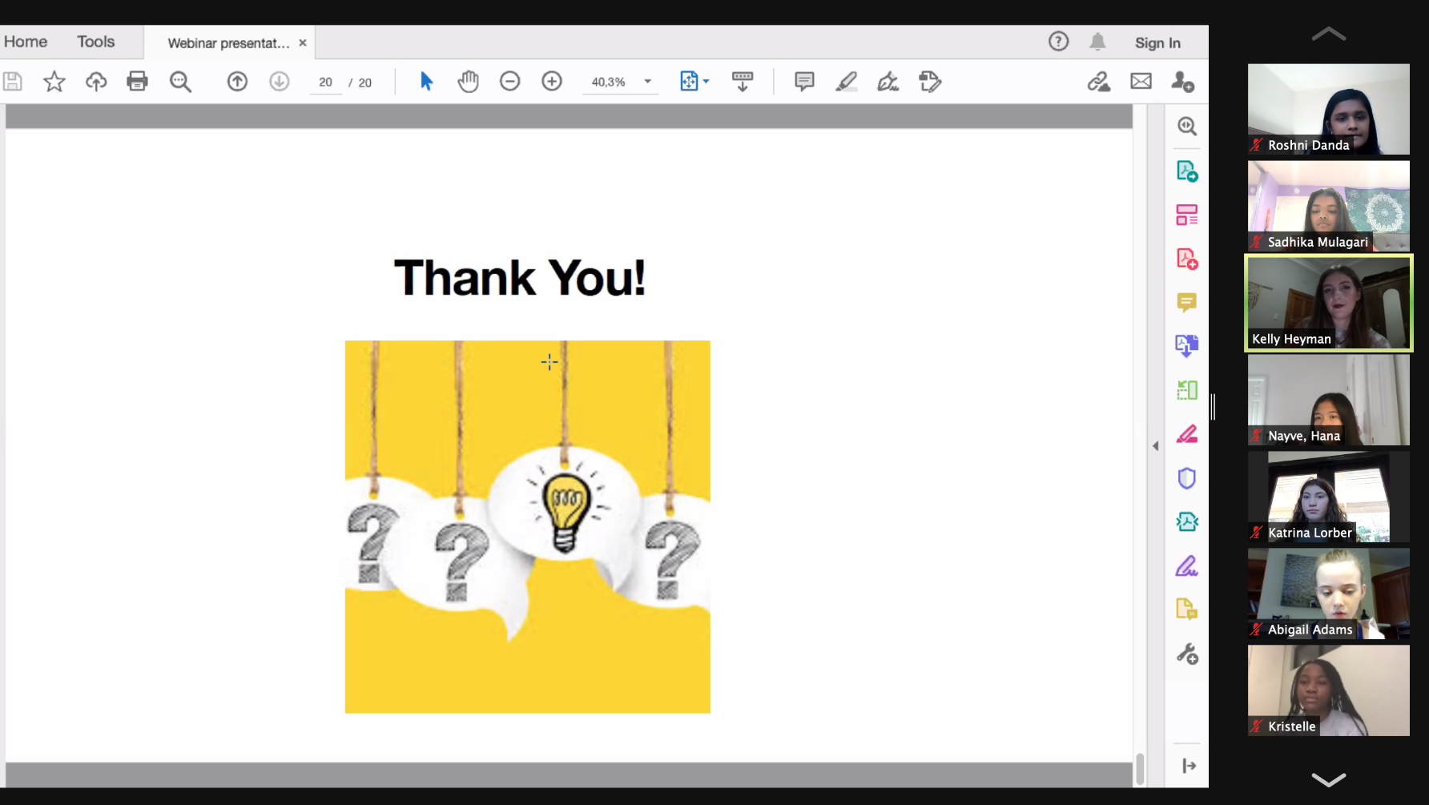Screen dimensions: 1429x805
Task: Print the document
Action: pos(138,82)
